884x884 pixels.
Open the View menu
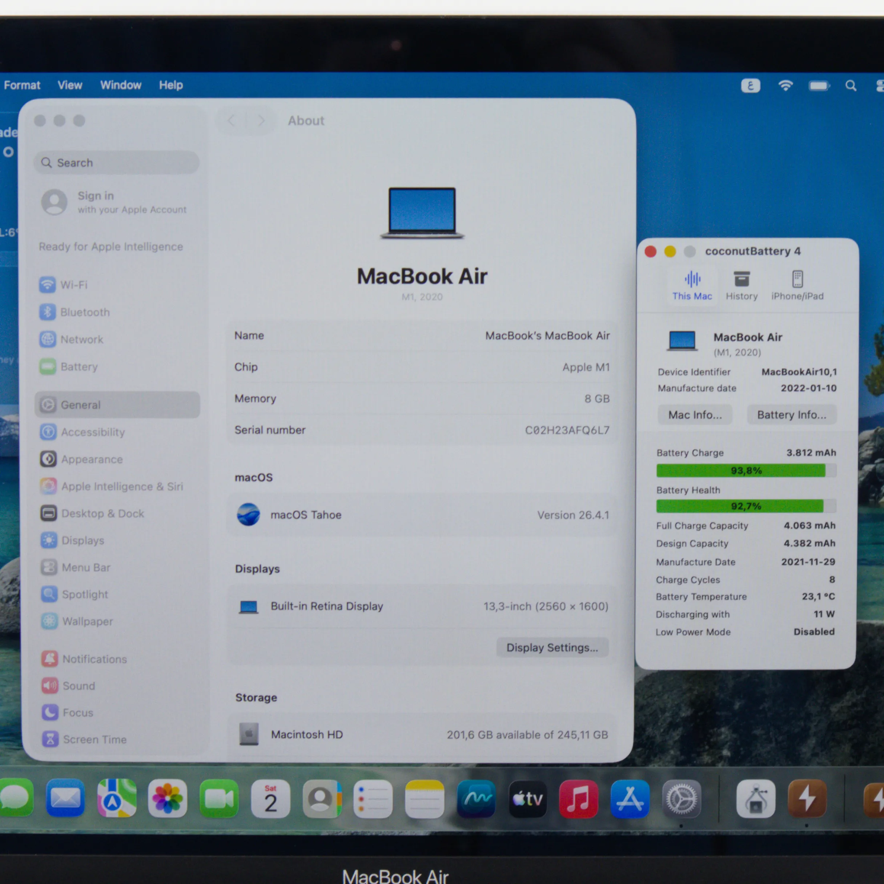pyautogui.click(x=70, y=85)
